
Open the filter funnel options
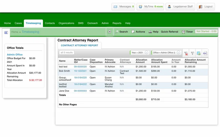[x=192, y=53]
